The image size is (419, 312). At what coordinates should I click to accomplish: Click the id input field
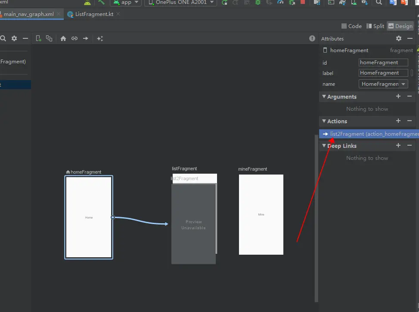pos(383,62)
